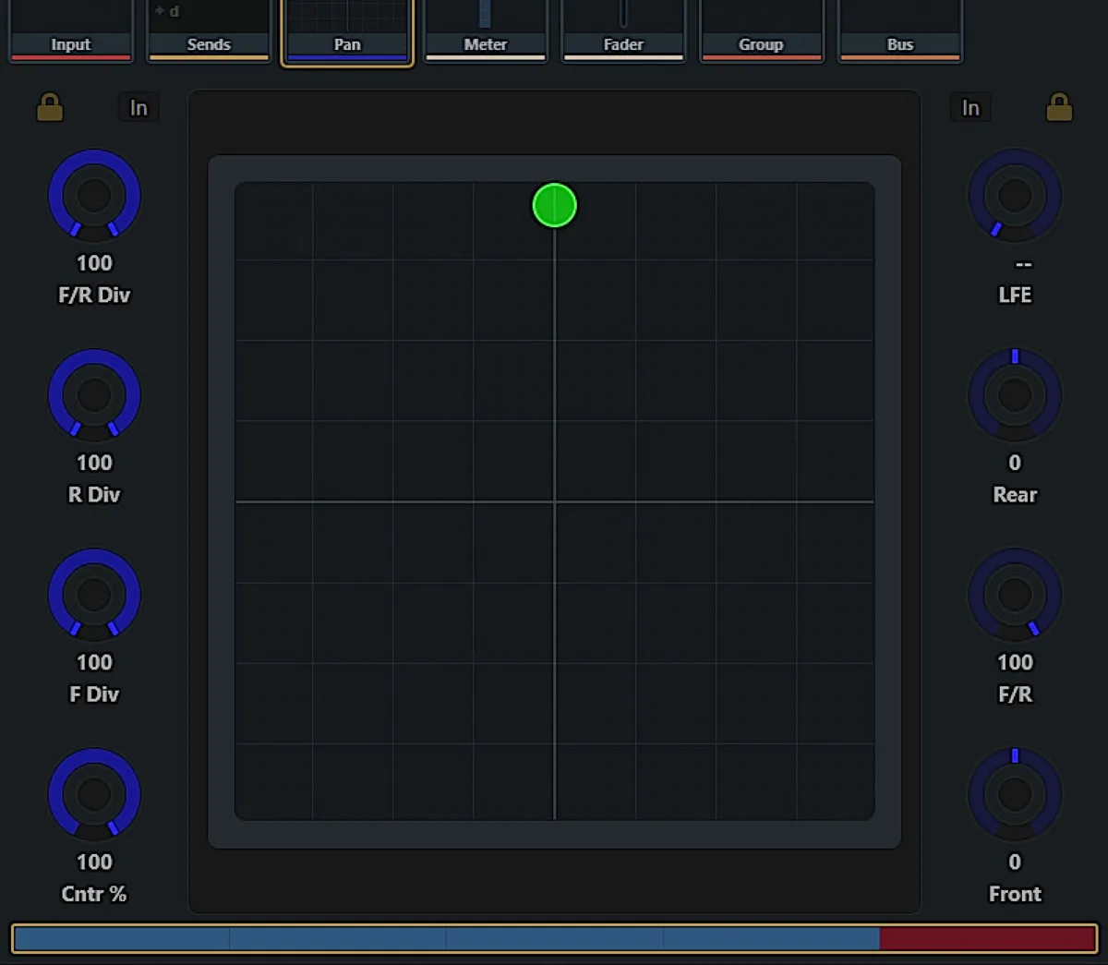Click the F/R Div value 100
1108x965 pixels.
click(94, 263)
